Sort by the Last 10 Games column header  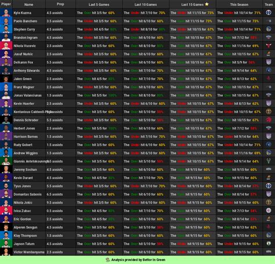146,5
